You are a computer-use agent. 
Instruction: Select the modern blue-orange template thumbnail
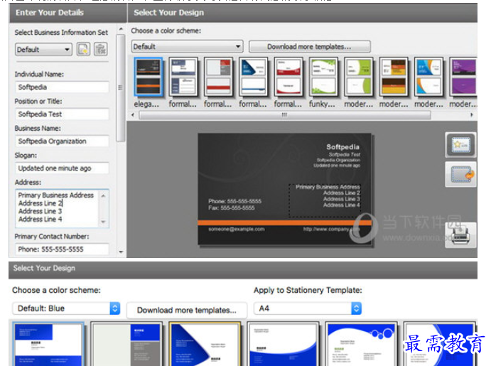[x=429, y=77]
